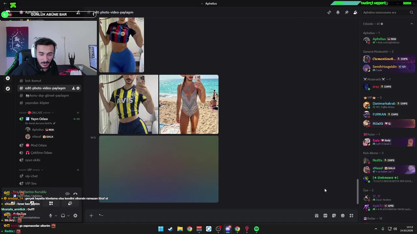The height and width of the screenshot is (234, 417).
Task: Open the Avis striped jersey photo
Action: [129, 104]
